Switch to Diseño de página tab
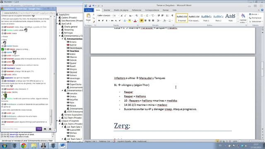 121,10
